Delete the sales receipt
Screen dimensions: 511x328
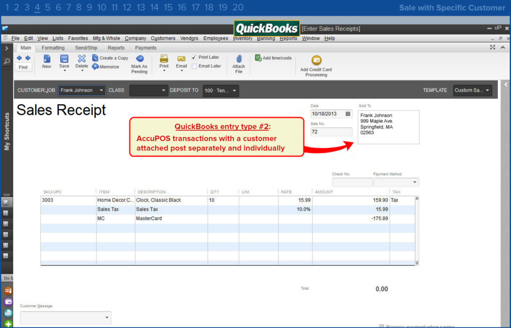[x=82, y=61]
